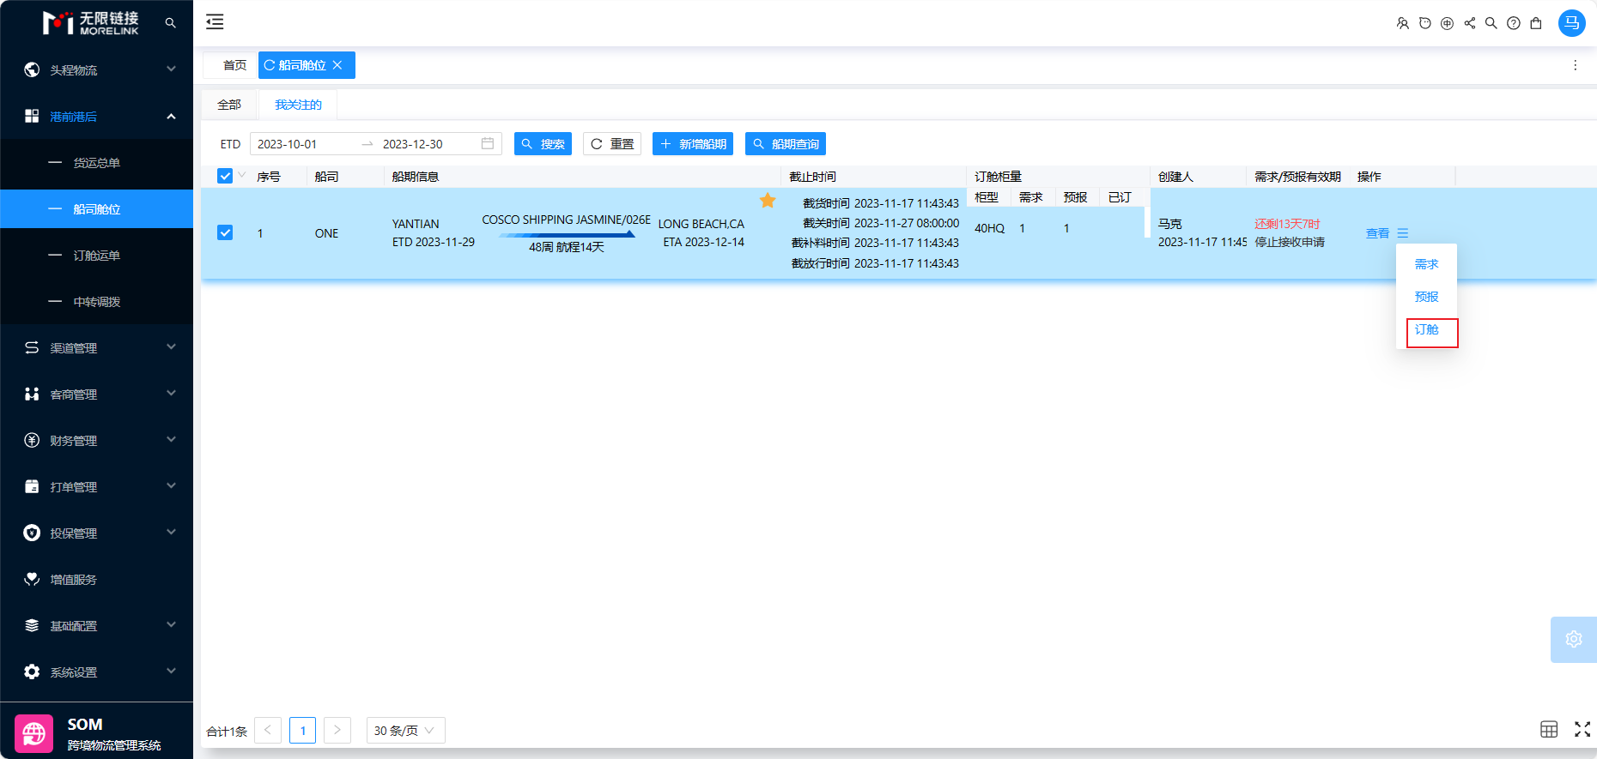The image size is (1597, 759).
Task: Switch to the 全部 tab
Action: coord(229,105)
